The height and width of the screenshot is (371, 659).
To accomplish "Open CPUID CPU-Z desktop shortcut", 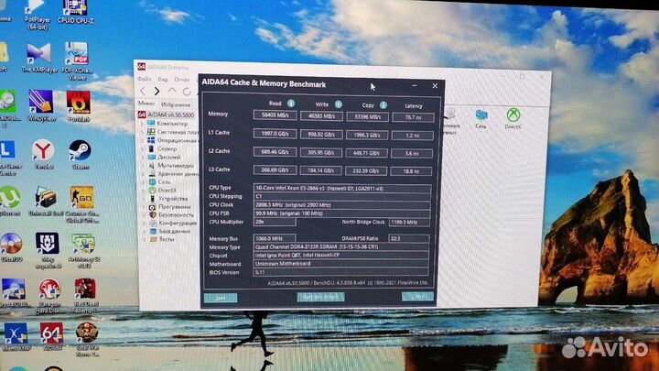I will 76,12.
